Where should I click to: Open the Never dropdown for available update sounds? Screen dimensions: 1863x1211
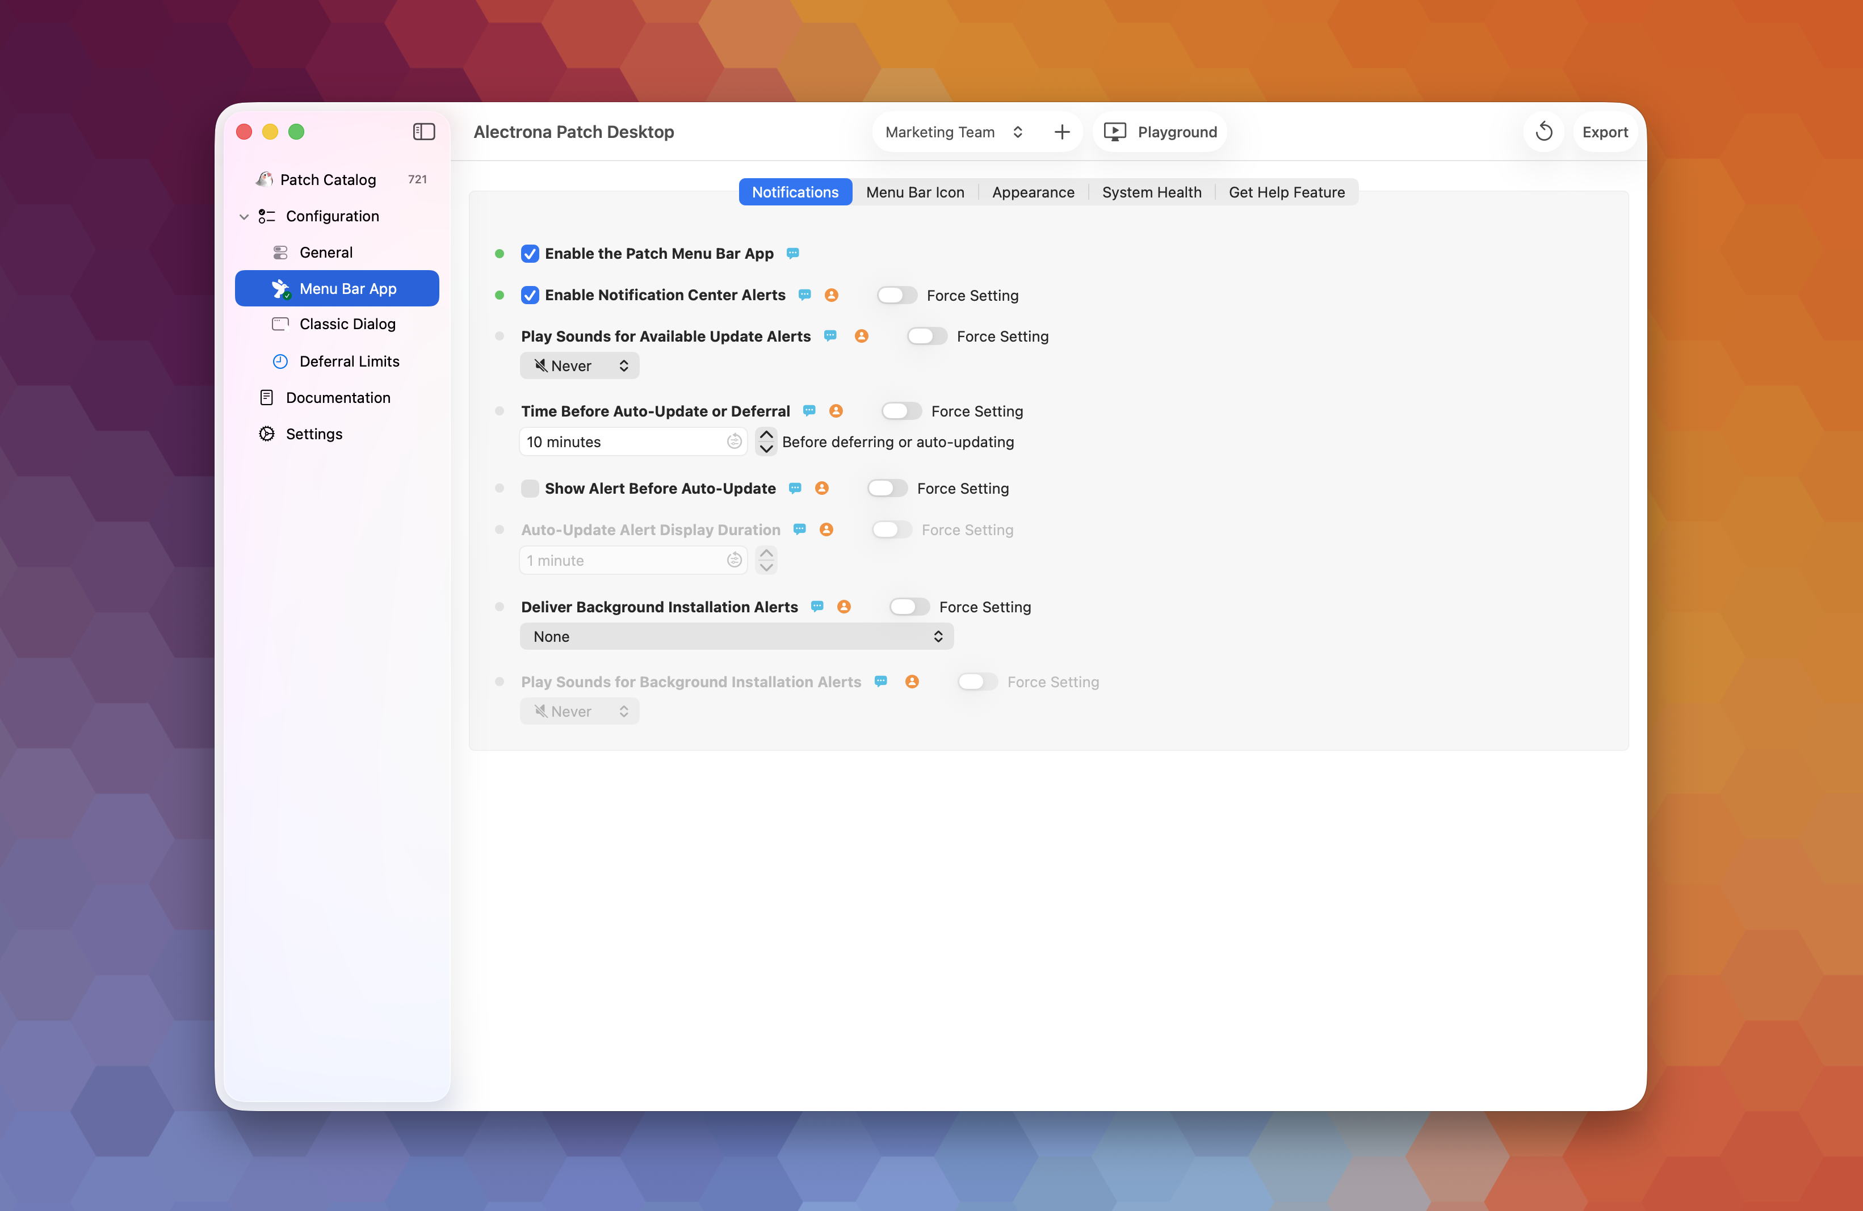[579, 365]
